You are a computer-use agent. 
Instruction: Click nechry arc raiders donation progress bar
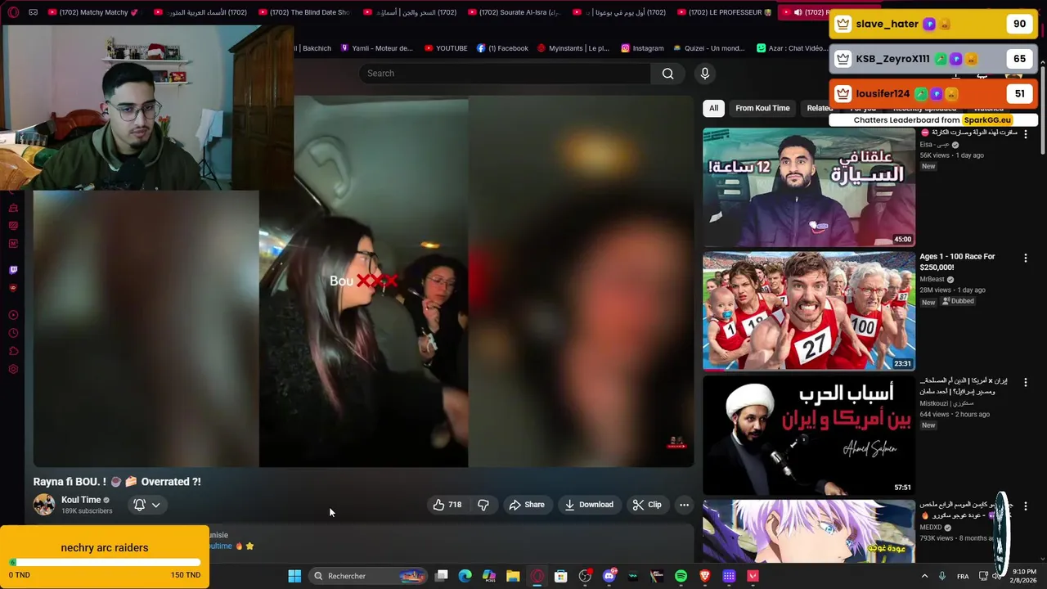[105, 562]
